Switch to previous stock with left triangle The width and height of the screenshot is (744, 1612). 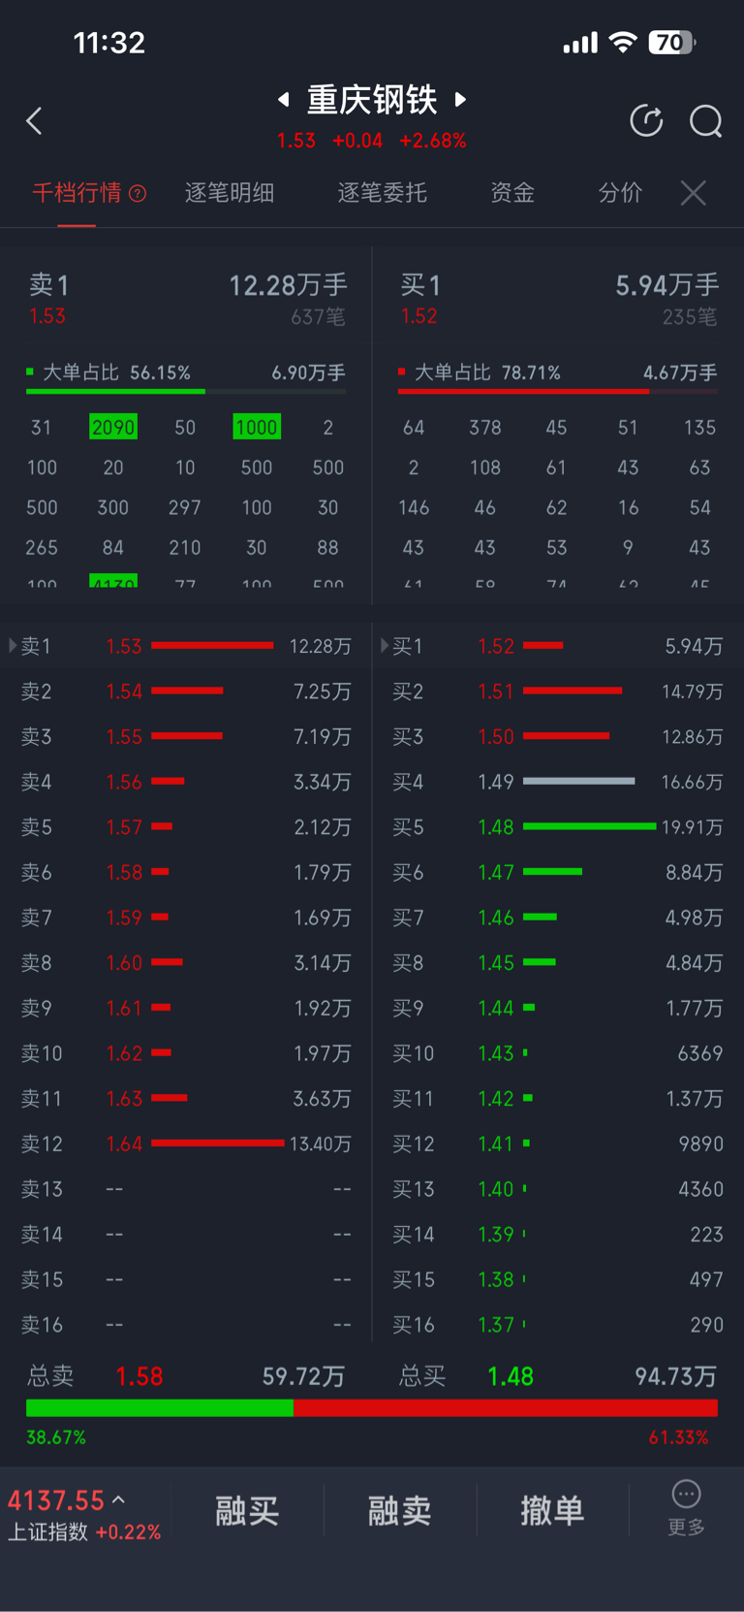pyautogui.click(x=283, y=99)
